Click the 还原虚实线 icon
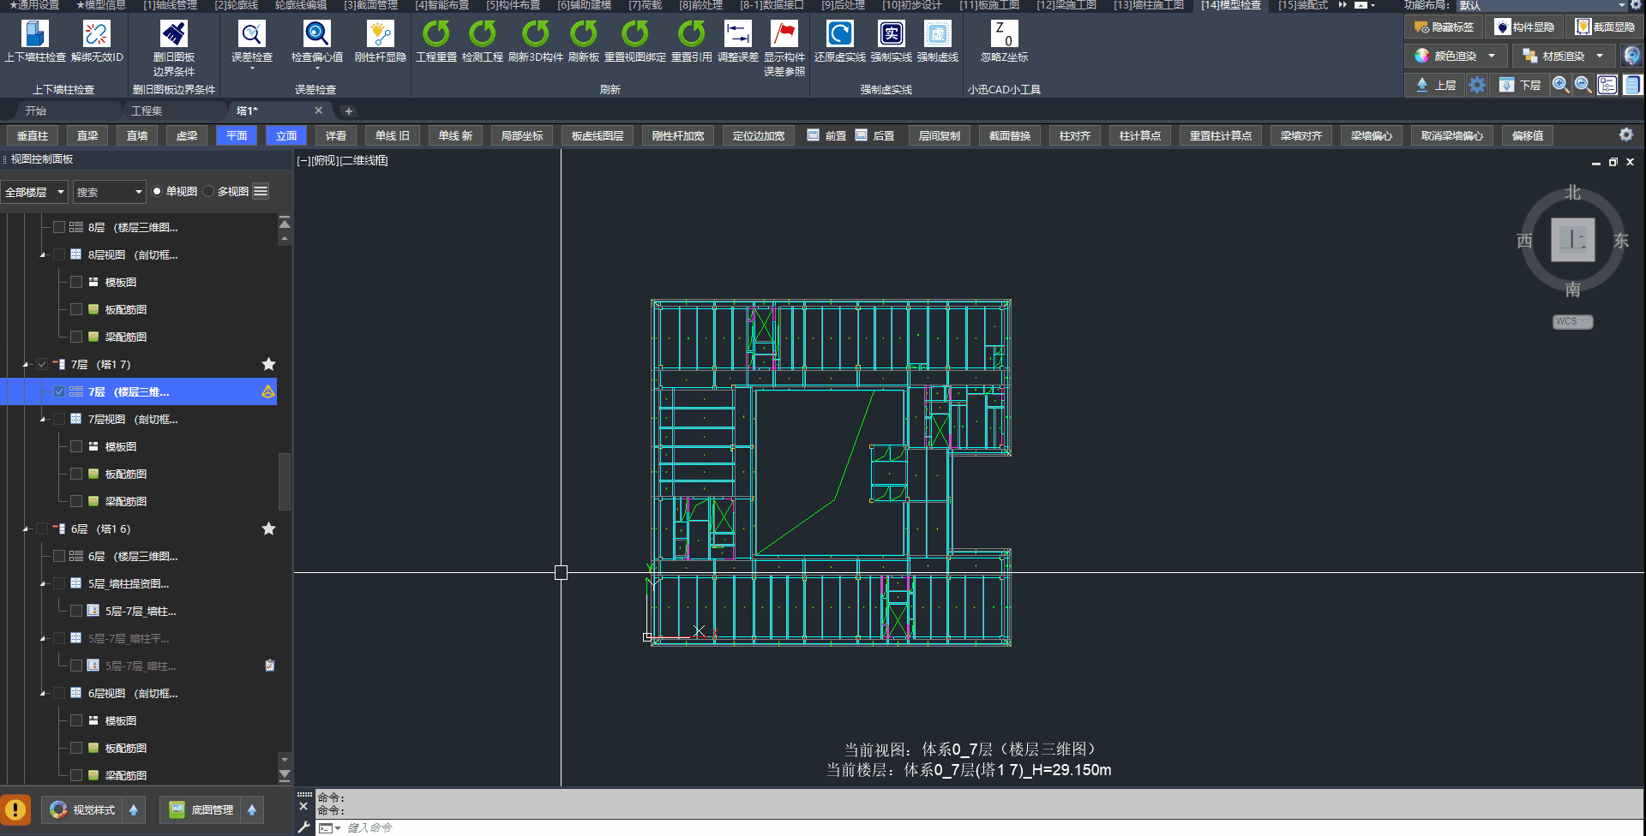The image size is (1646, 836). coord(839,35)
